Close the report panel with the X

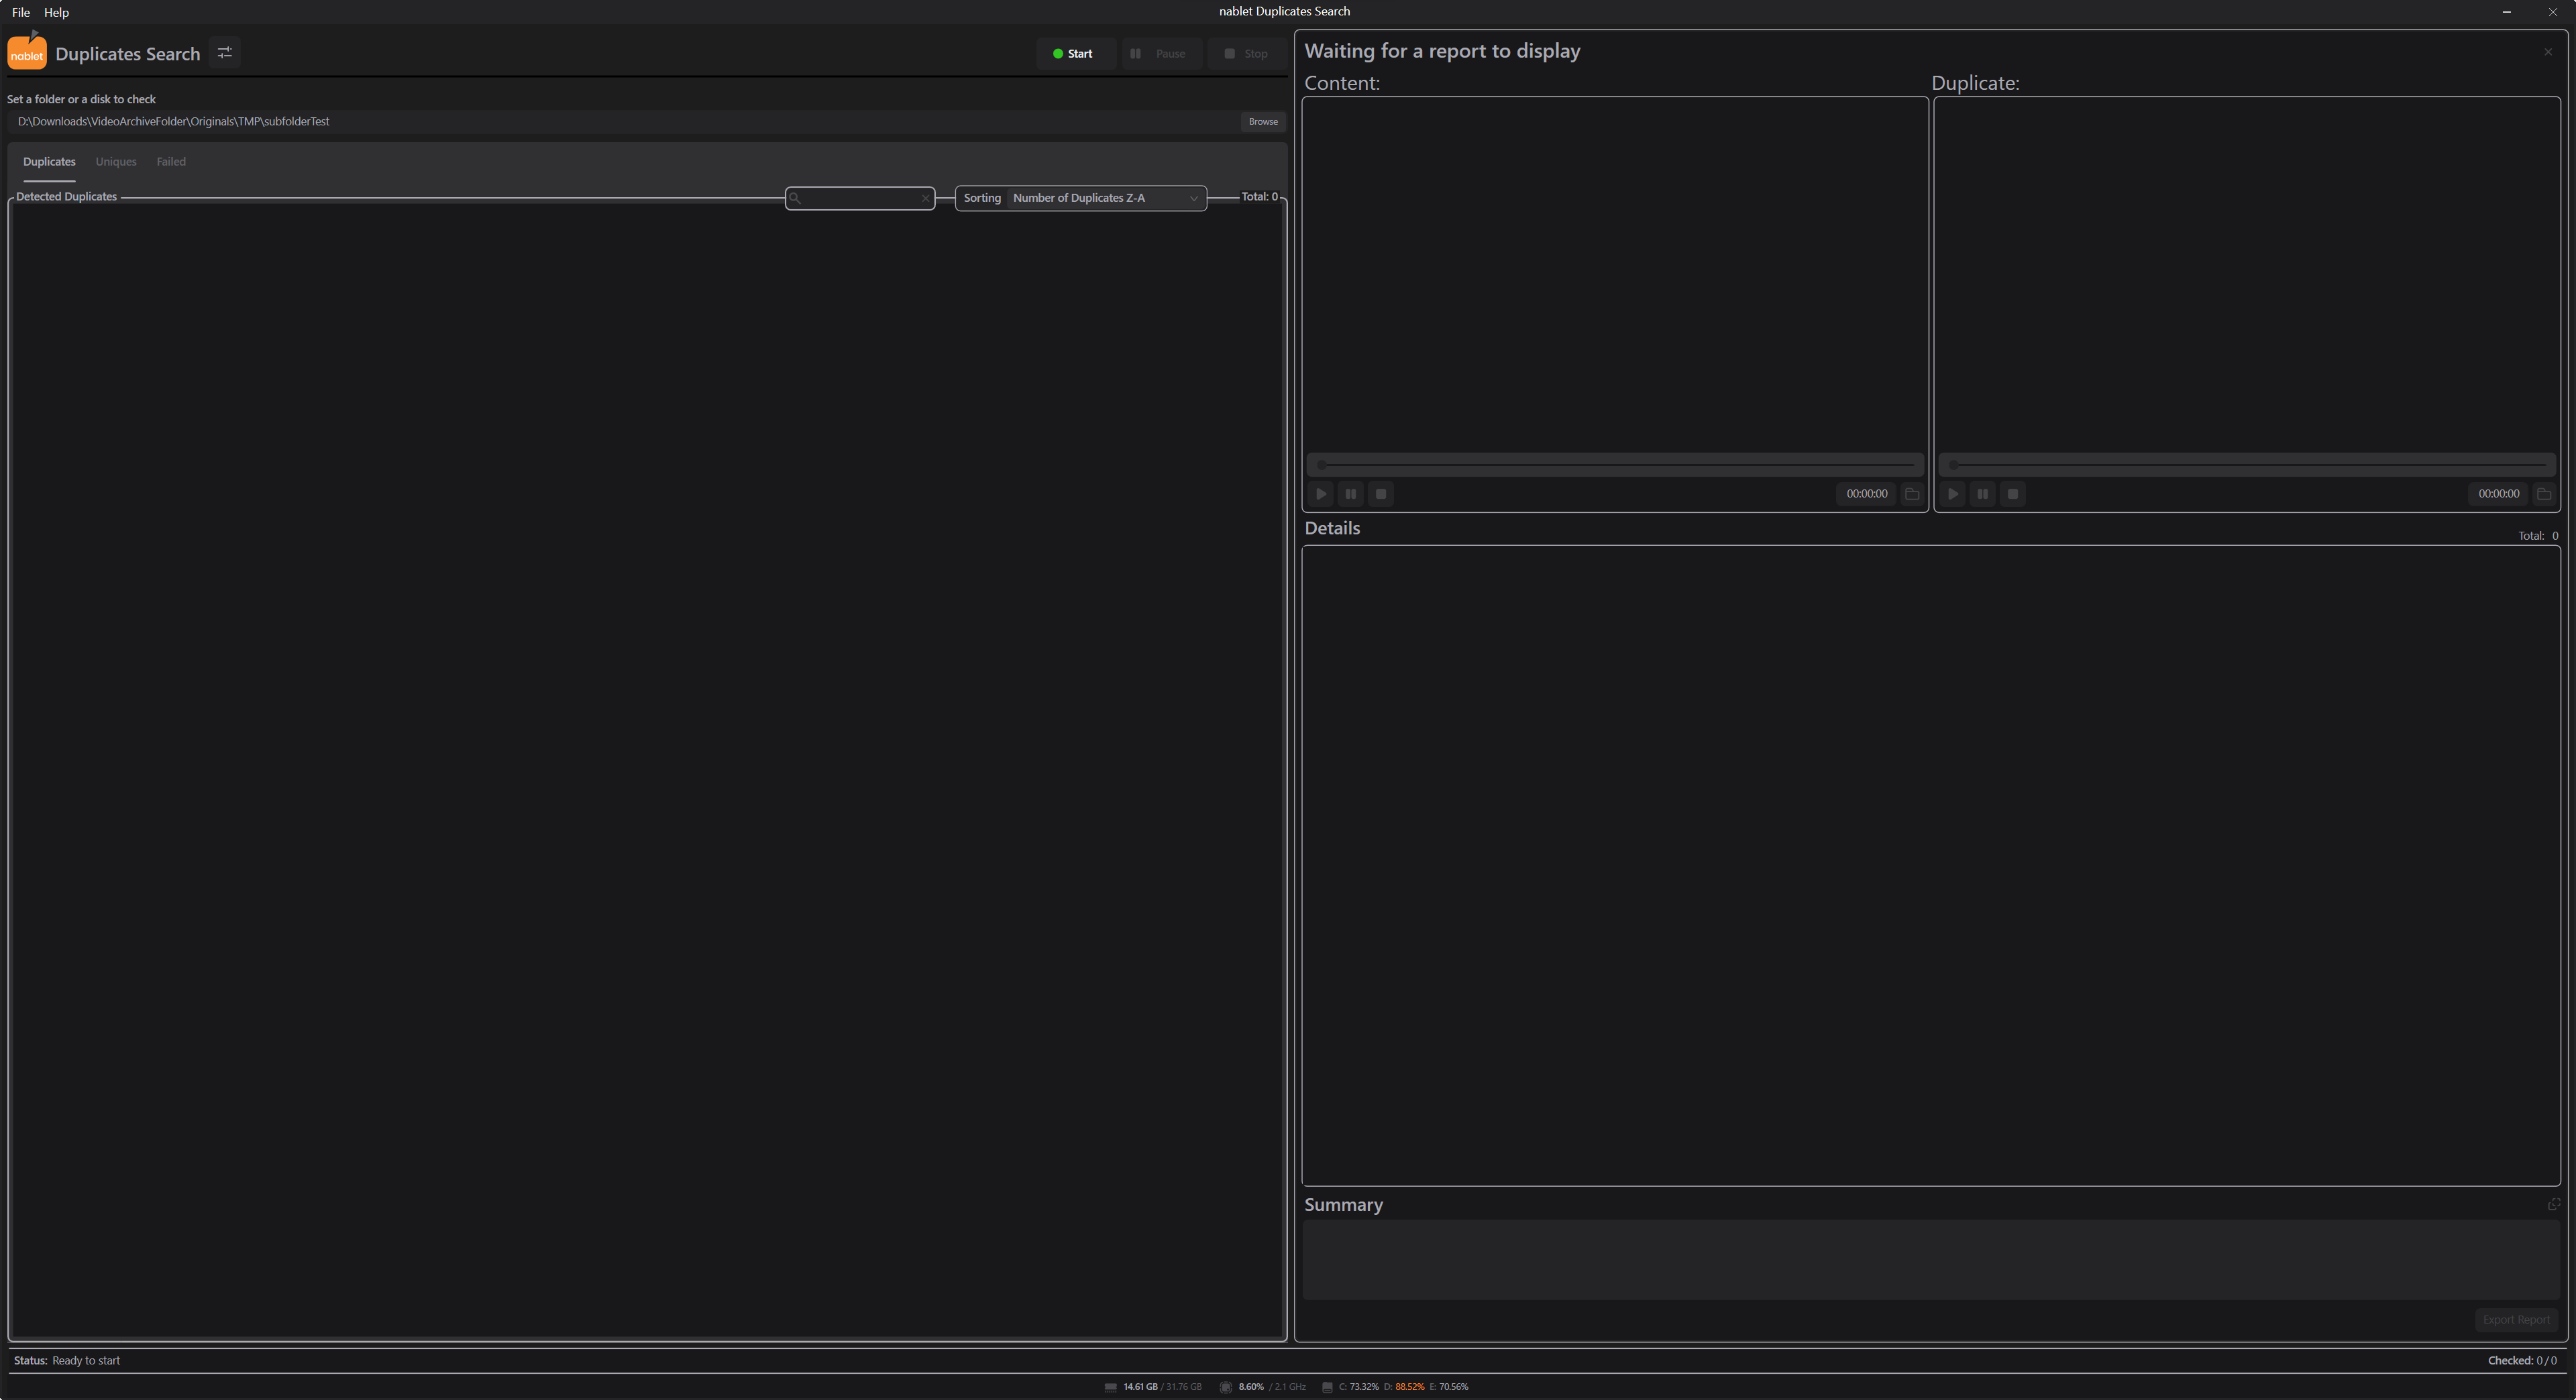pyautogui.click(x=2548, y=52)
